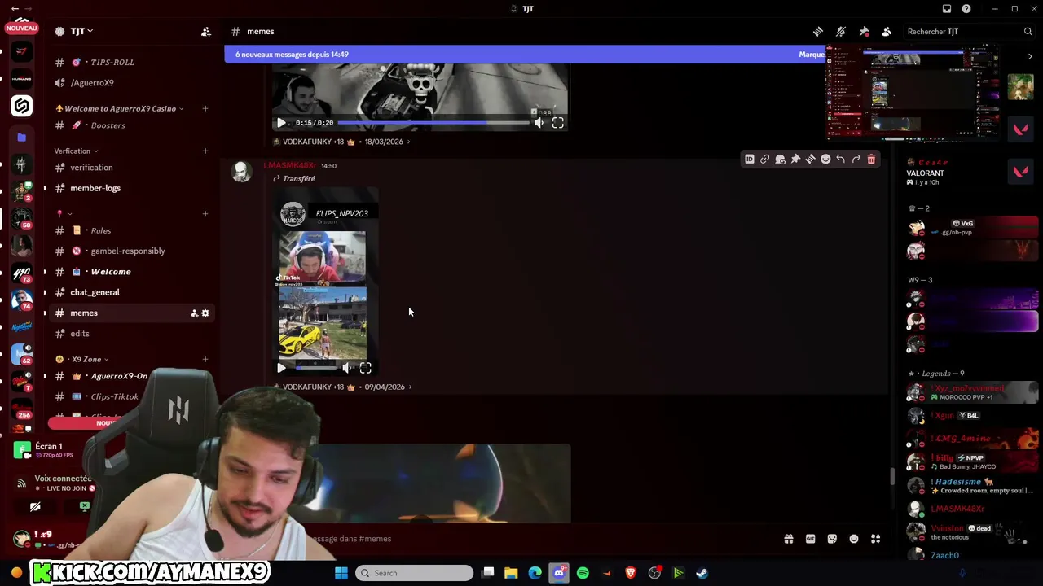Copy message link from the message toolbar
1043x586 pixels.
pos(764,160)
